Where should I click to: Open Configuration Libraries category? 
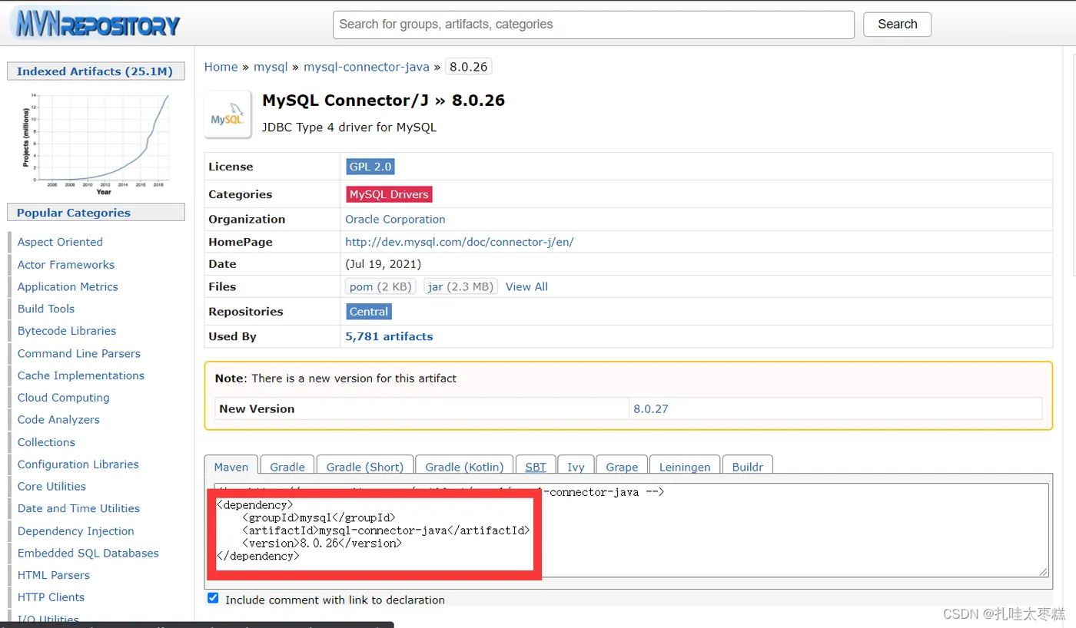coord(78,464)
